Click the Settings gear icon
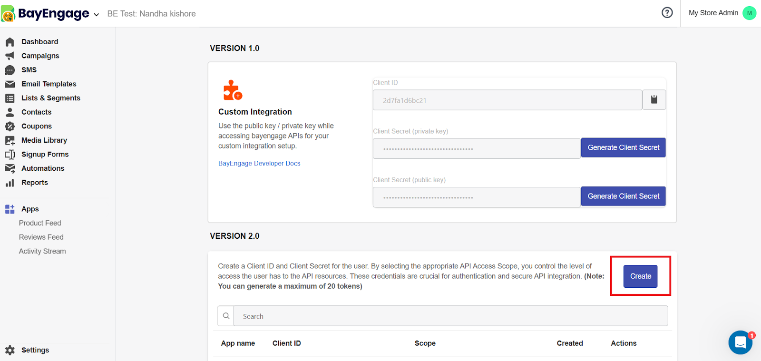 point(10,350)
